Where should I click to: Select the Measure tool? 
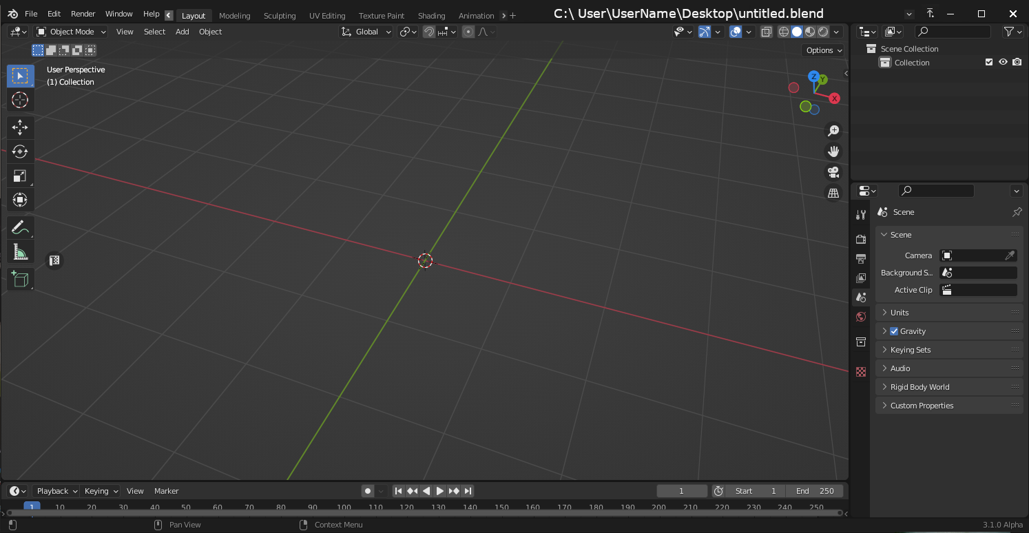pyautogui.click(x=20, y=252)
